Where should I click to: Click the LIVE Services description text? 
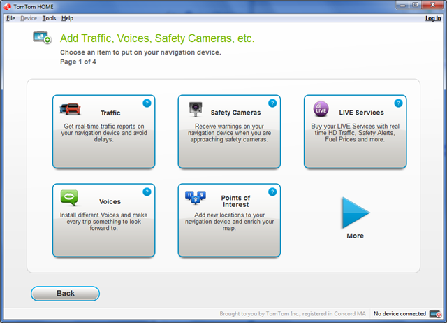tap(356, 133)
